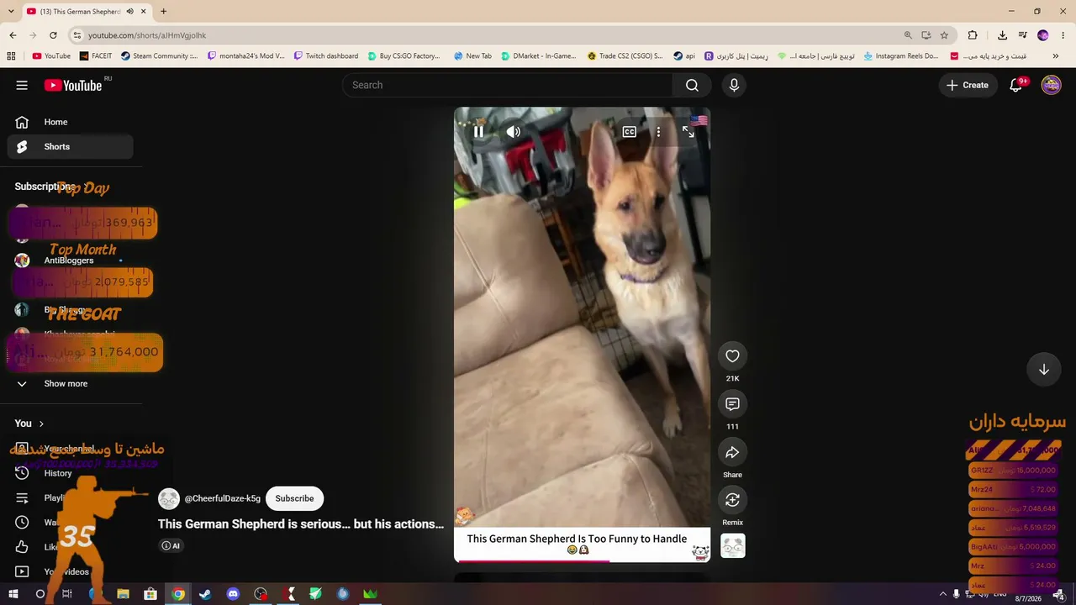Screen dimensions: 1076x605
Task: Install the app from address bar icon
Action: pos(926,35)
